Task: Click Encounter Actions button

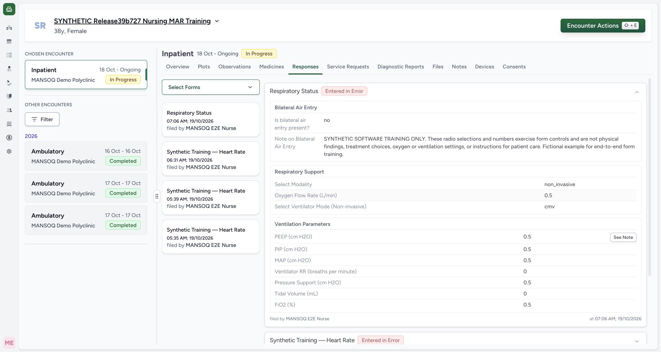Action: tap(603, 26)
